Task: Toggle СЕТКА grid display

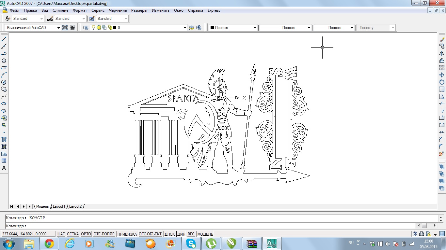Action: (x=73, y=234)
